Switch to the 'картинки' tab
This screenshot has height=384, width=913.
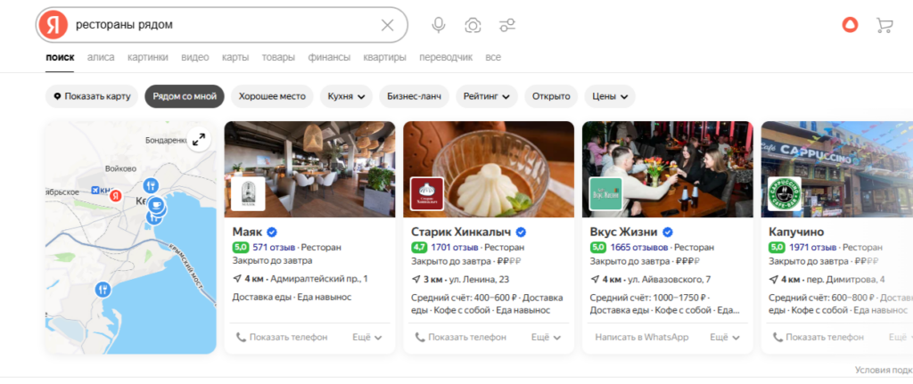coord(147,57)
